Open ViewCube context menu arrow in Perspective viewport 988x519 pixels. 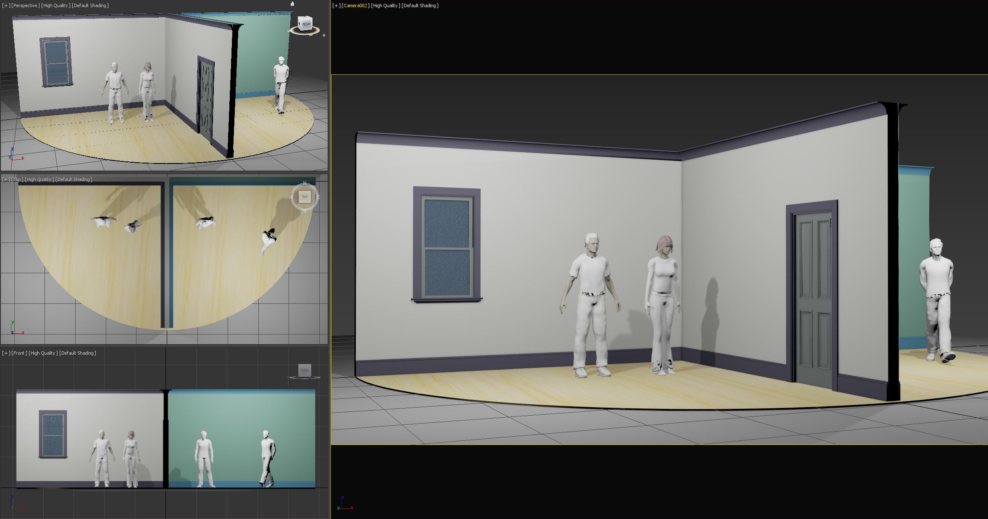(324, 35)
